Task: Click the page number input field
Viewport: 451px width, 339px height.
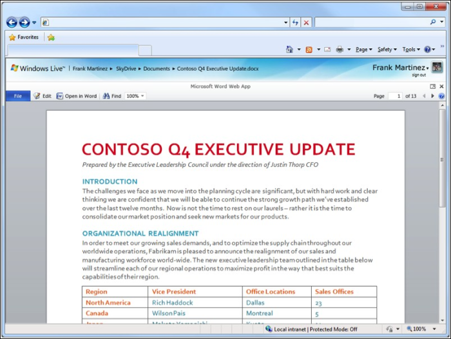Action: 395,96
